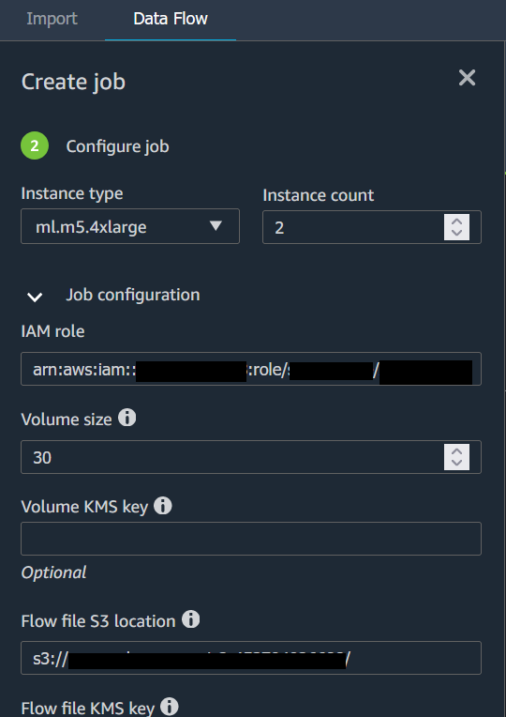
Task: Click the Instance count field
Action: click(372, 227)
